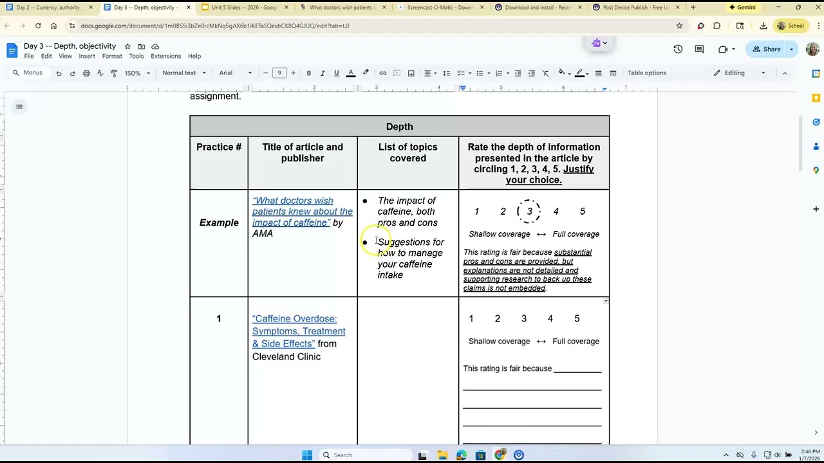Clear formatting from selected text

click(545, 73)
